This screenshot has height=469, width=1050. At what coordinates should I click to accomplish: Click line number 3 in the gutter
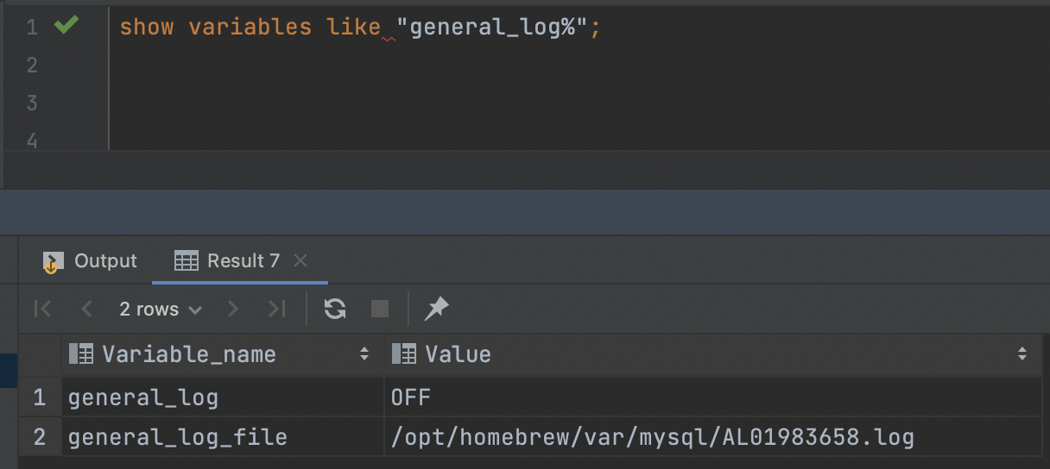(x=32, y=103)
